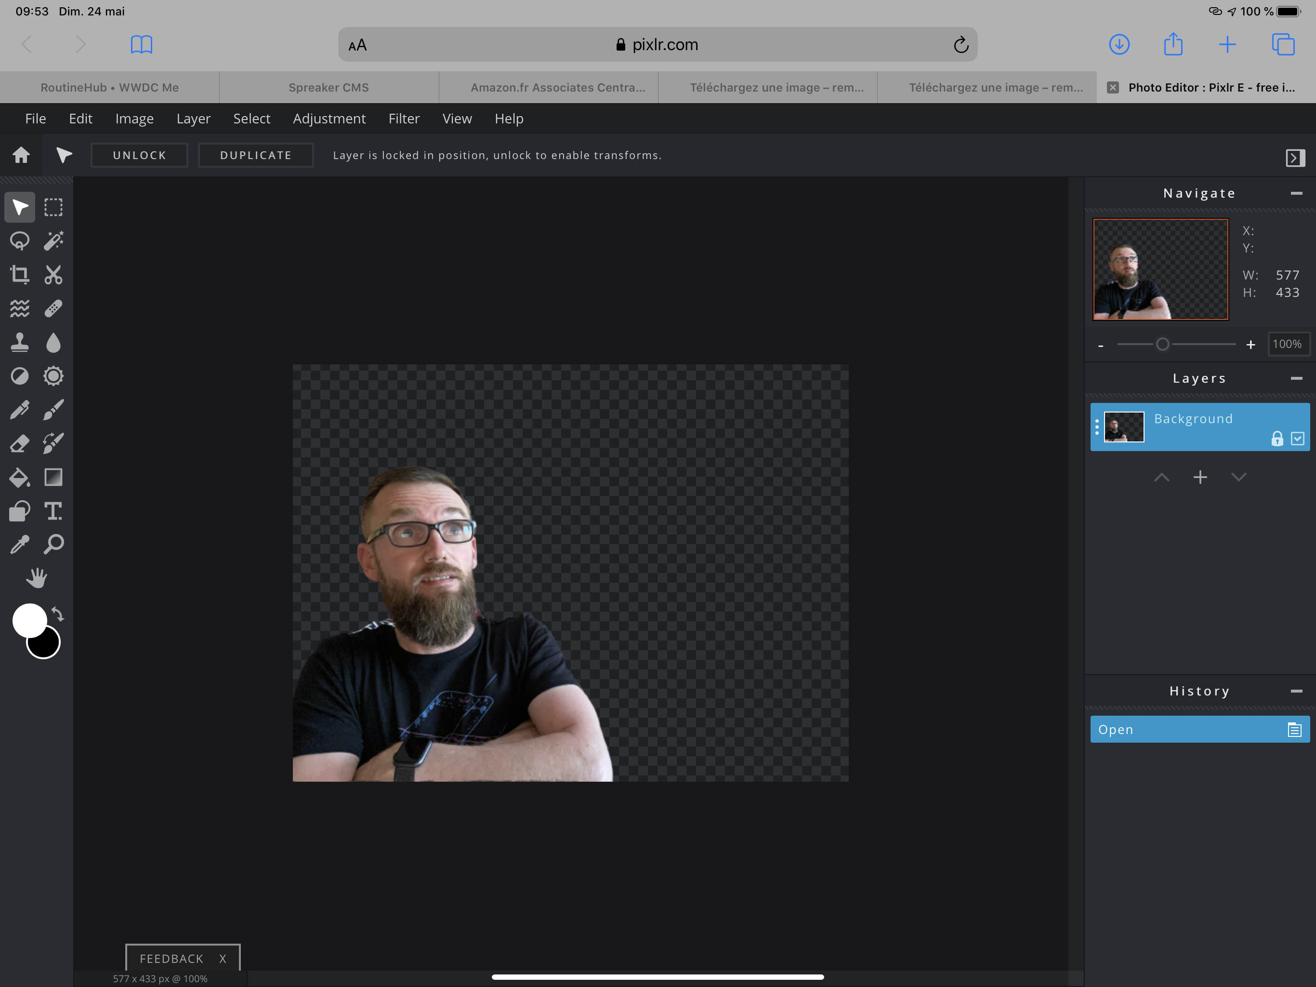Image resolution: width=1316 pixels, height=987 pixels.
Task: Select the Crop tool
Action: click(x=20, y=274)
